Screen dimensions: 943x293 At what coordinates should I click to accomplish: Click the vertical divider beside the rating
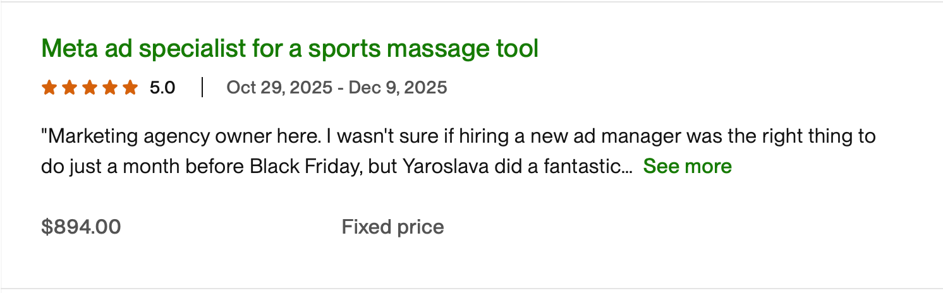202,87
